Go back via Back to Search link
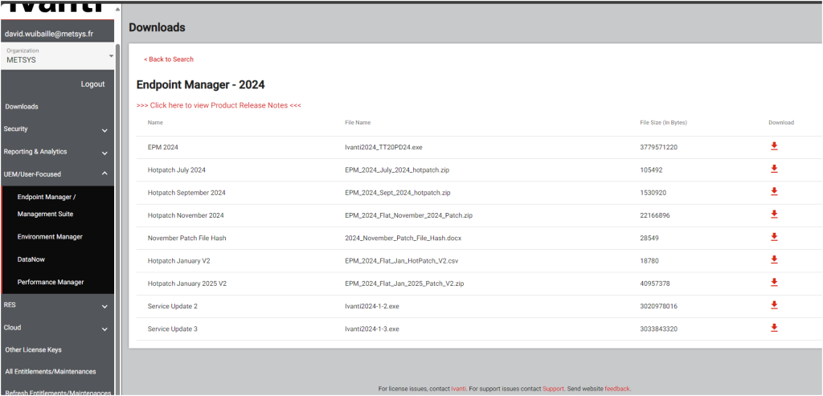This screenshot has height=396, width=823. point(169,59)
